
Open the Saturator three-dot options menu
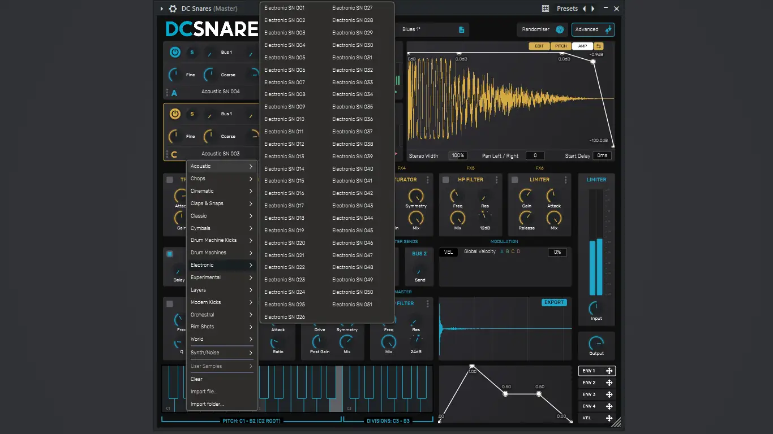tap(428, 180)
